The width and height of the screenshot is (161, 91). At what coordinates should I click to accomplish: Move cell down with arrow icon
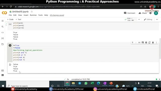pos(136,42)
